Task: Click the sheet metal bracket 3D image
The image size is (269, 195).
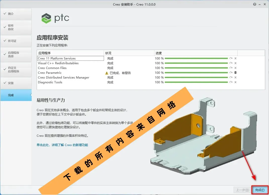Action: tap(204, 136)
